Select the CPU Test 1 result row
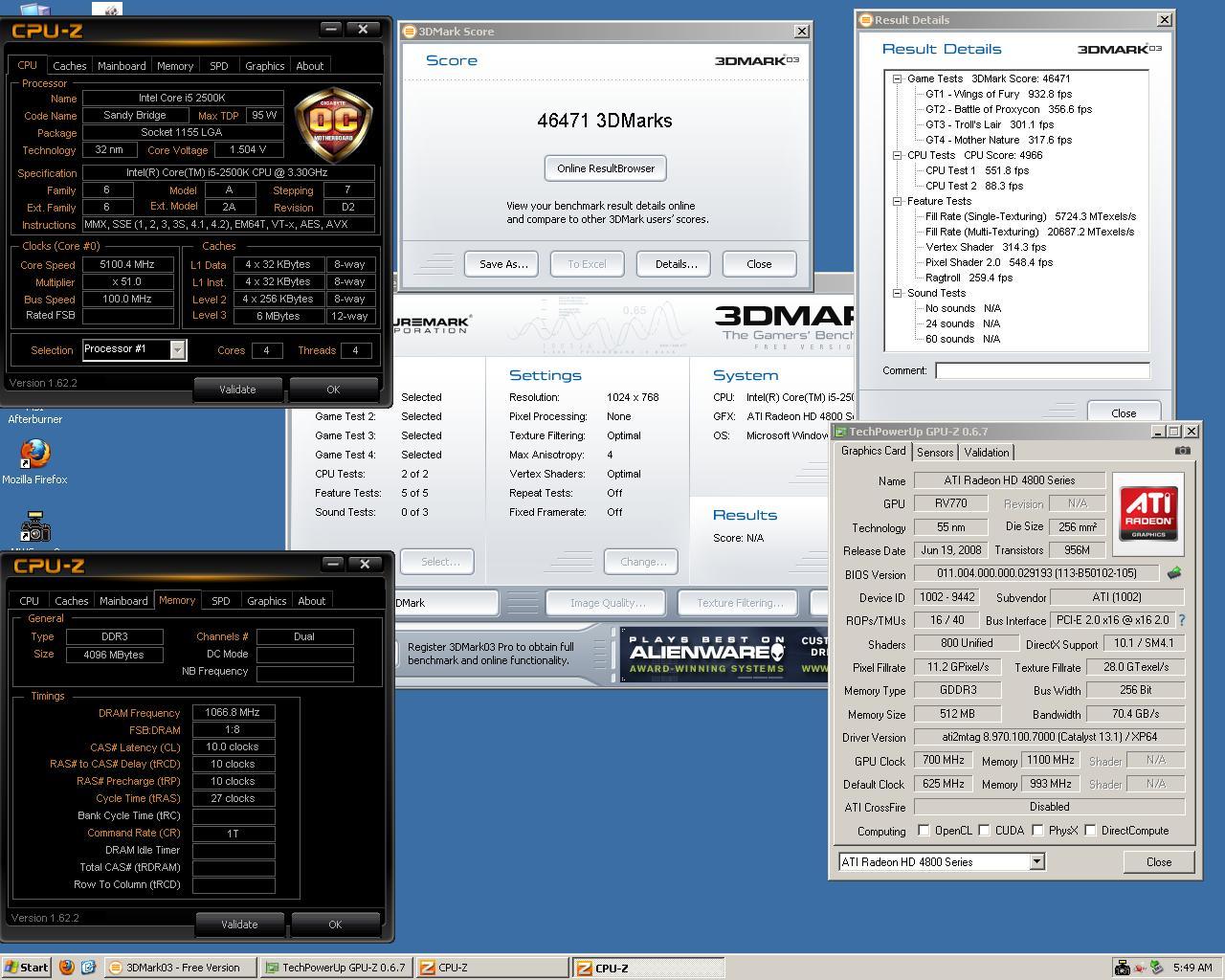This screenshot has height=980, width=1225. click(x=977, y=170)
